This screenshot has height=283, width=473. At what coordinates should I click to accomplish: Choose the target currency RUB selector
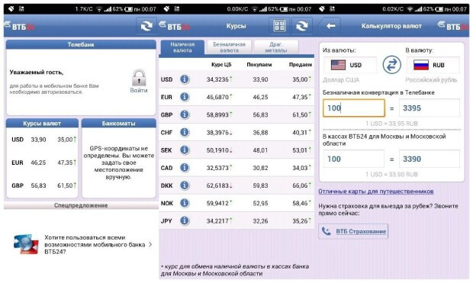point(433,65)
